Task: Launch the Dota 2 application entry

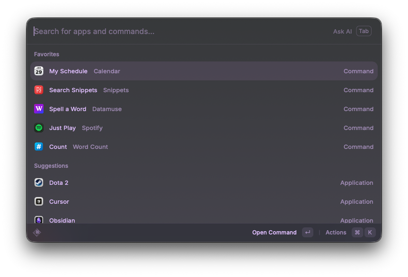Action: point(204,182)
